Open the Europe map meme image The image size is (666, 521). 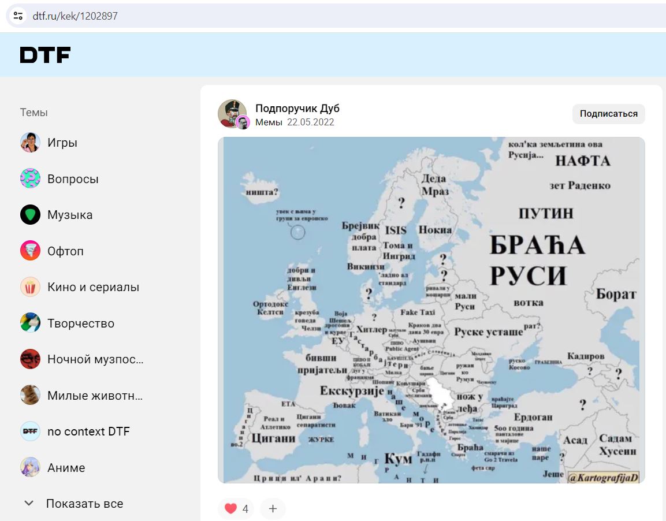[431, 310]
